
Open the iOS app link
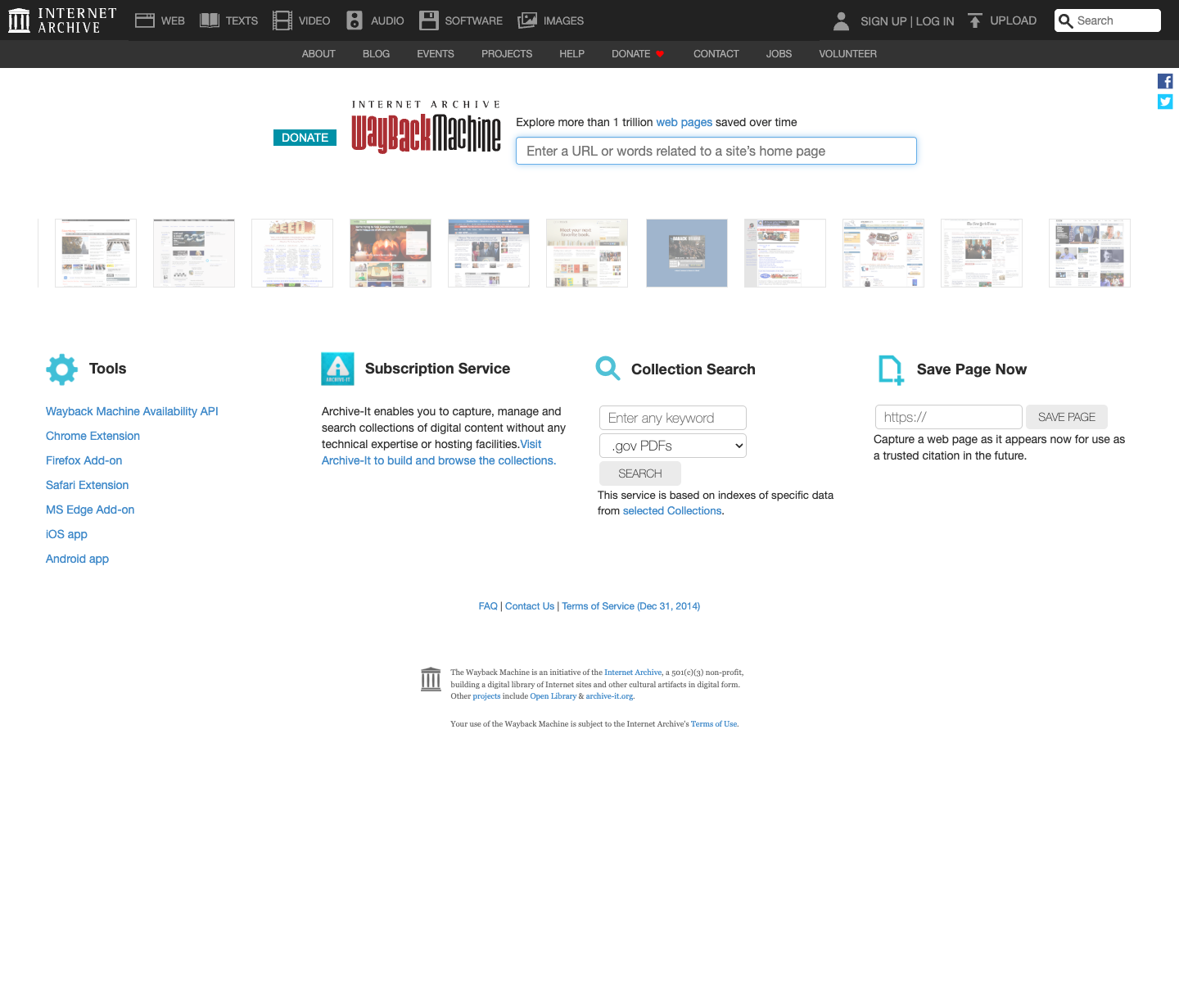coord(66,534)
